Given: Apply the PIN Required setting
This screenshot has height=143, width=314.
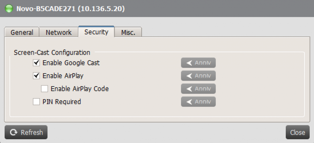Looking at the screenshot, I should pos(198,102).
